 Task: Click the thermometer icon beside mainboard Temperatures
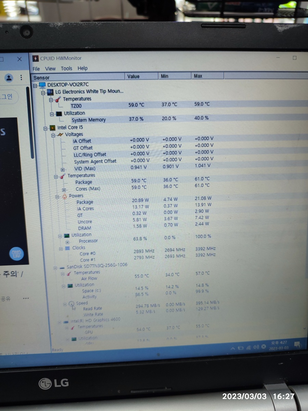[58, 99]
